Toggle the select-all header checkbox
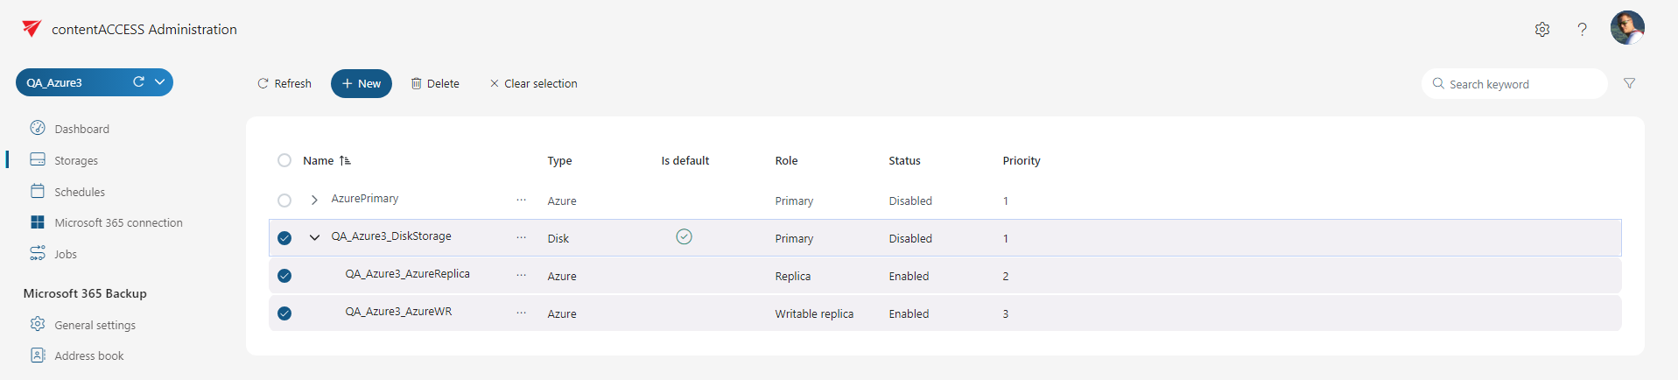This screenshot has width=1678, height=380. 284,160
